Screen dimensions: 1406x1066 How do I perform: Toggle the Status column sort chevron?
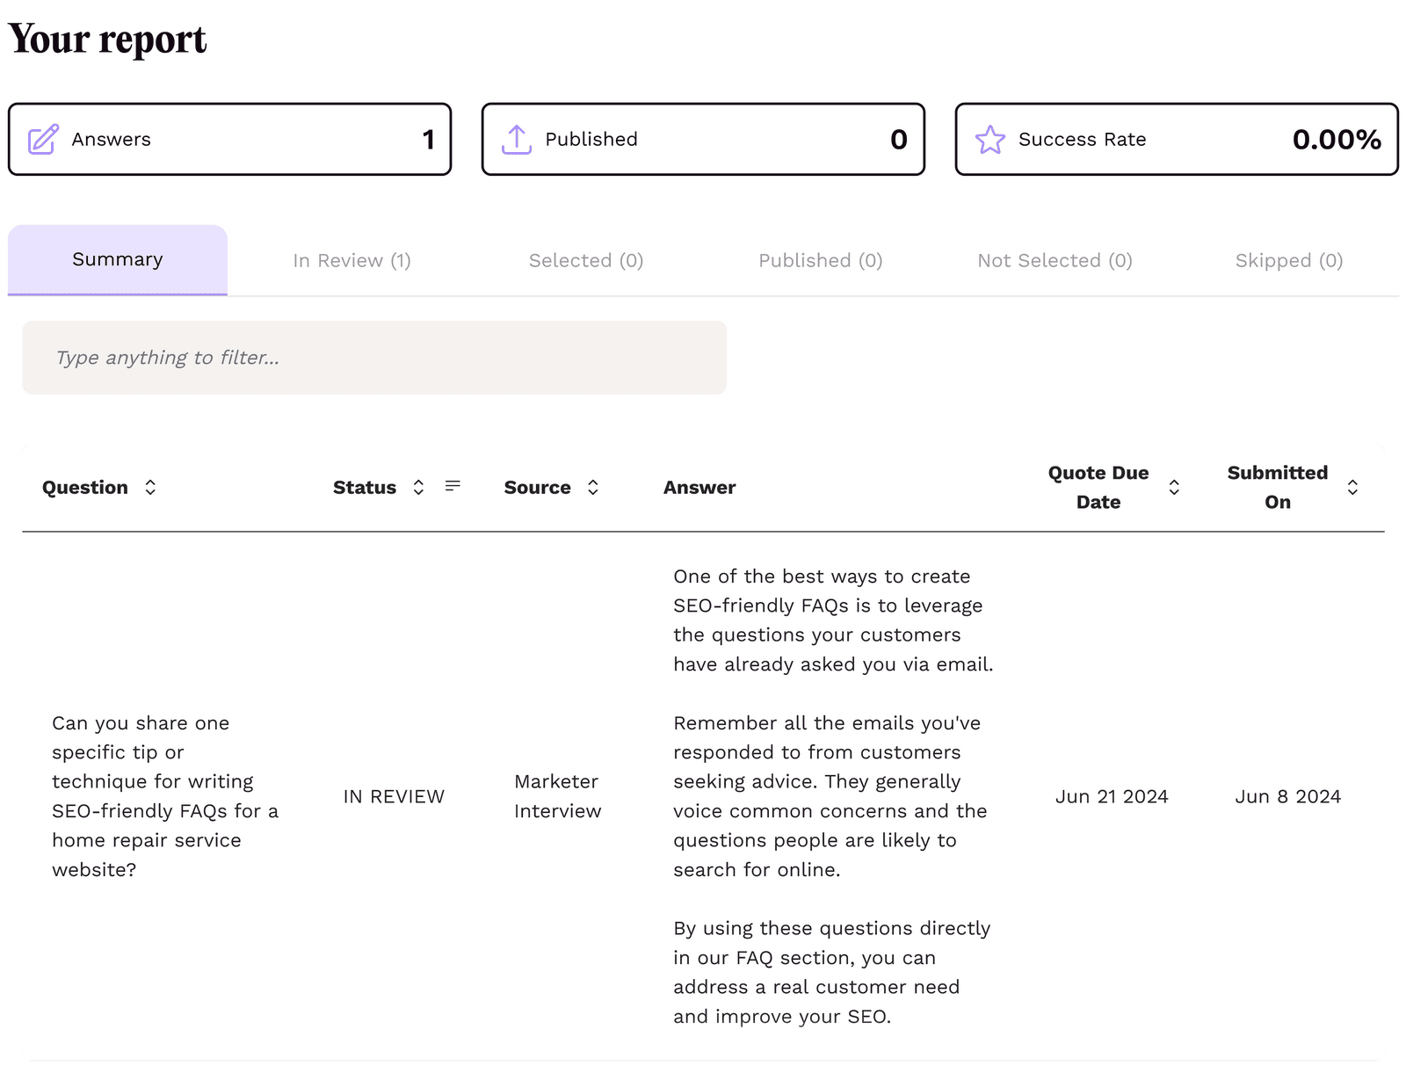click(417, 487)
